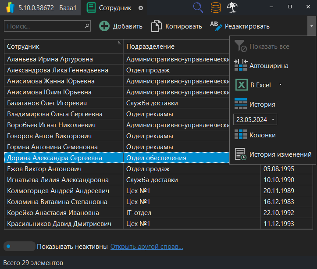Screen dimensions: 317x269
Task: Open История изменений menu entry
Action: click(280, 154)
